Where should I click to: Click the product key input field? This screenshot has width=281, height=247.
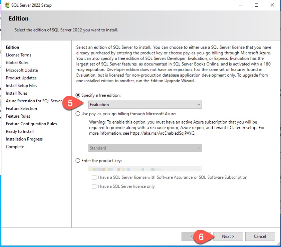pos(145,169)
